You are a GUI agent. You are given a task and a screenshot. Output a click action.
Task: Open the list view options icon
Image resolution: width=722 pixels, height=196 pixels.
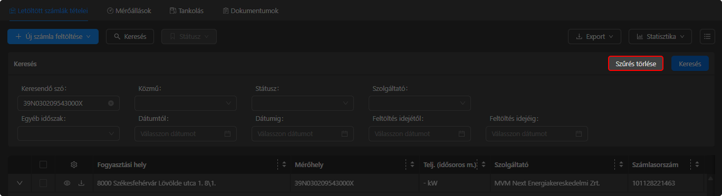[707, 37]
